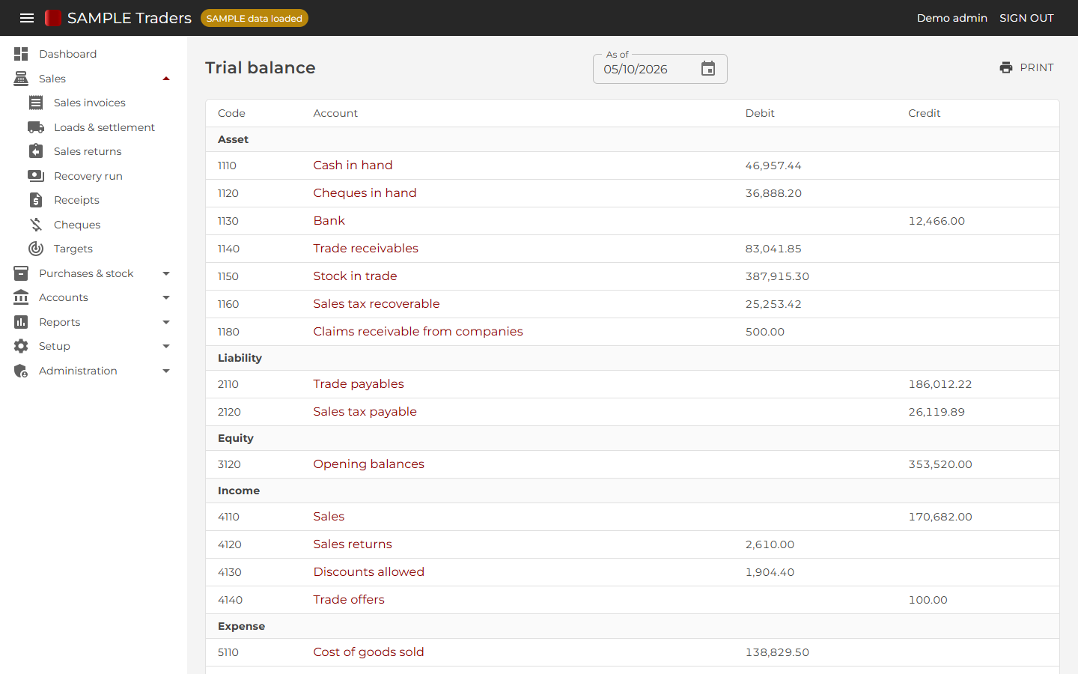Open Sales tax recoverable account
This screenshot has width=1078, height=674.
coord(377,304)
